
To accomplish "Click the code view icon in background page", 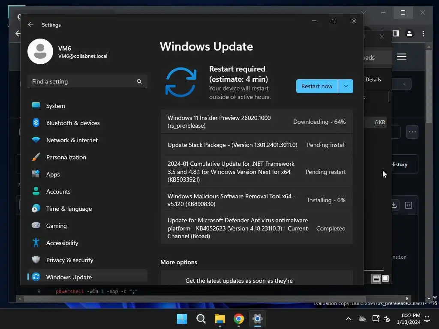I will 409,205.
